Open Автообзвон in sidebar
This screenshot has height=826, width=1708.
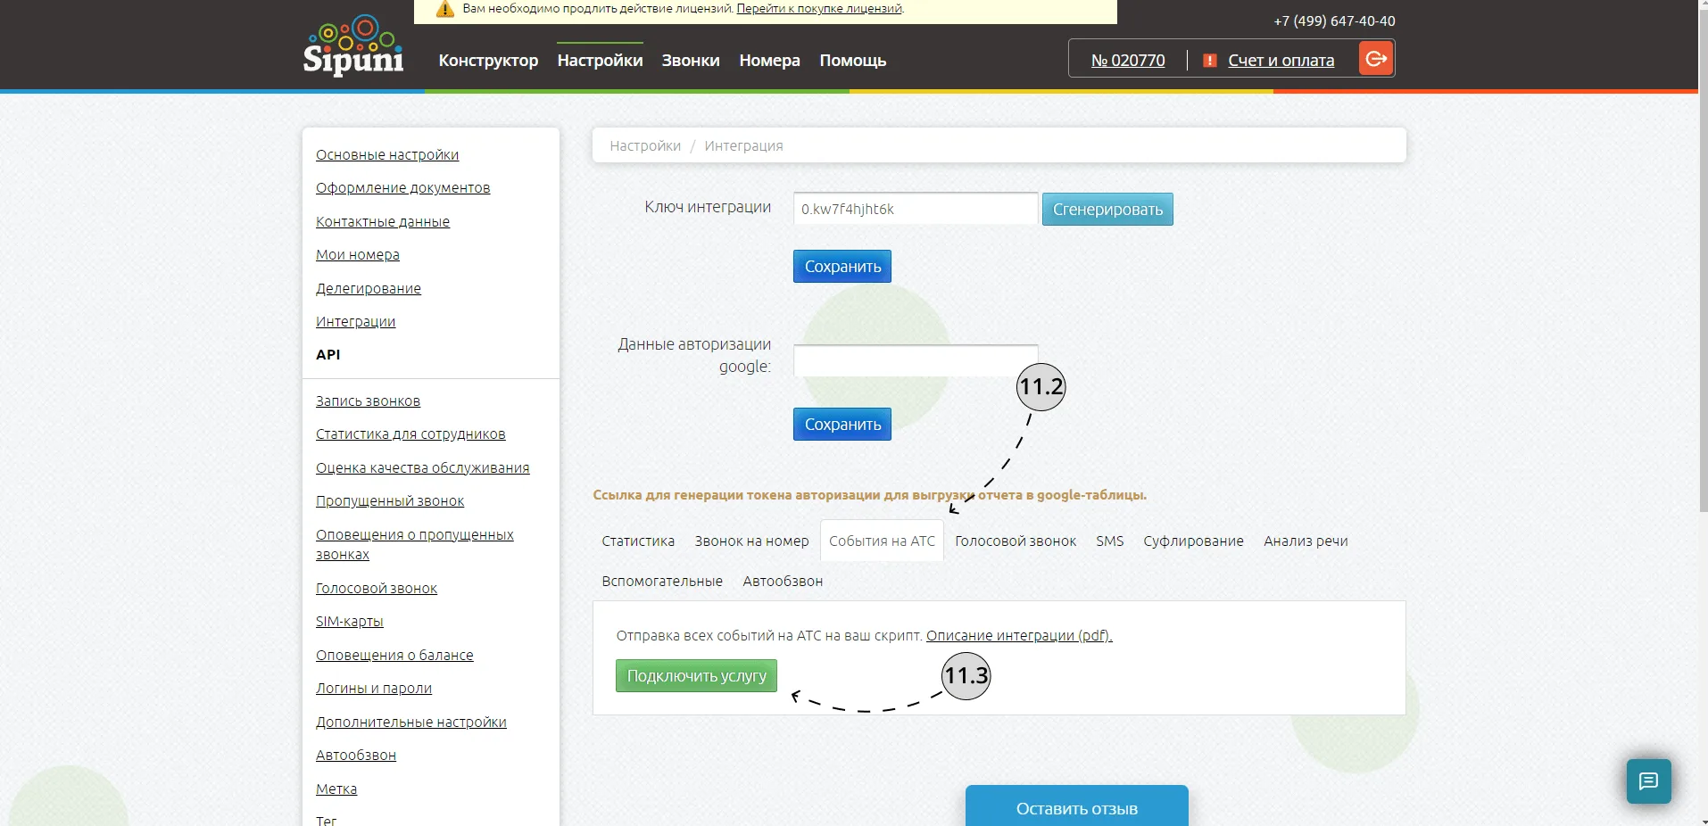point(356,755)
